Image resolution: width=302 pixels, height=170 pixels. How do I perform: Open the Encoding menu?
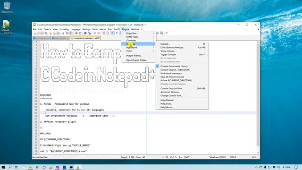coord(64,29)
